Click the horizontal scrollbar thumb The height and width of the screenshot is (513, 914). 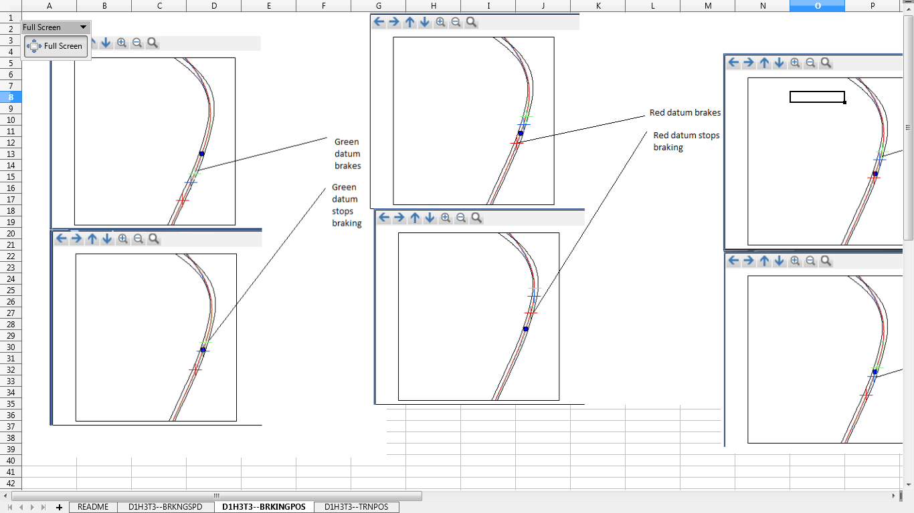[x=216, y=496]
